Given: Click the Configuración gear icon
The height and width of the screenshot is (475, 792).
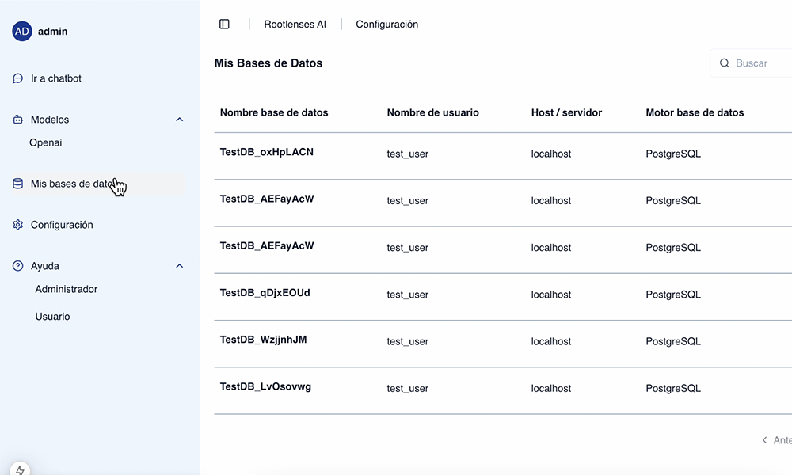Looking at the screenshot, I should [x=18, y=225].
